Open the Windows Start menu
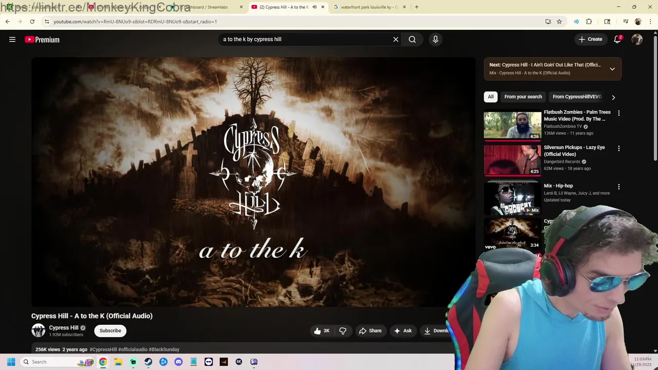 (x=11, y=362)
